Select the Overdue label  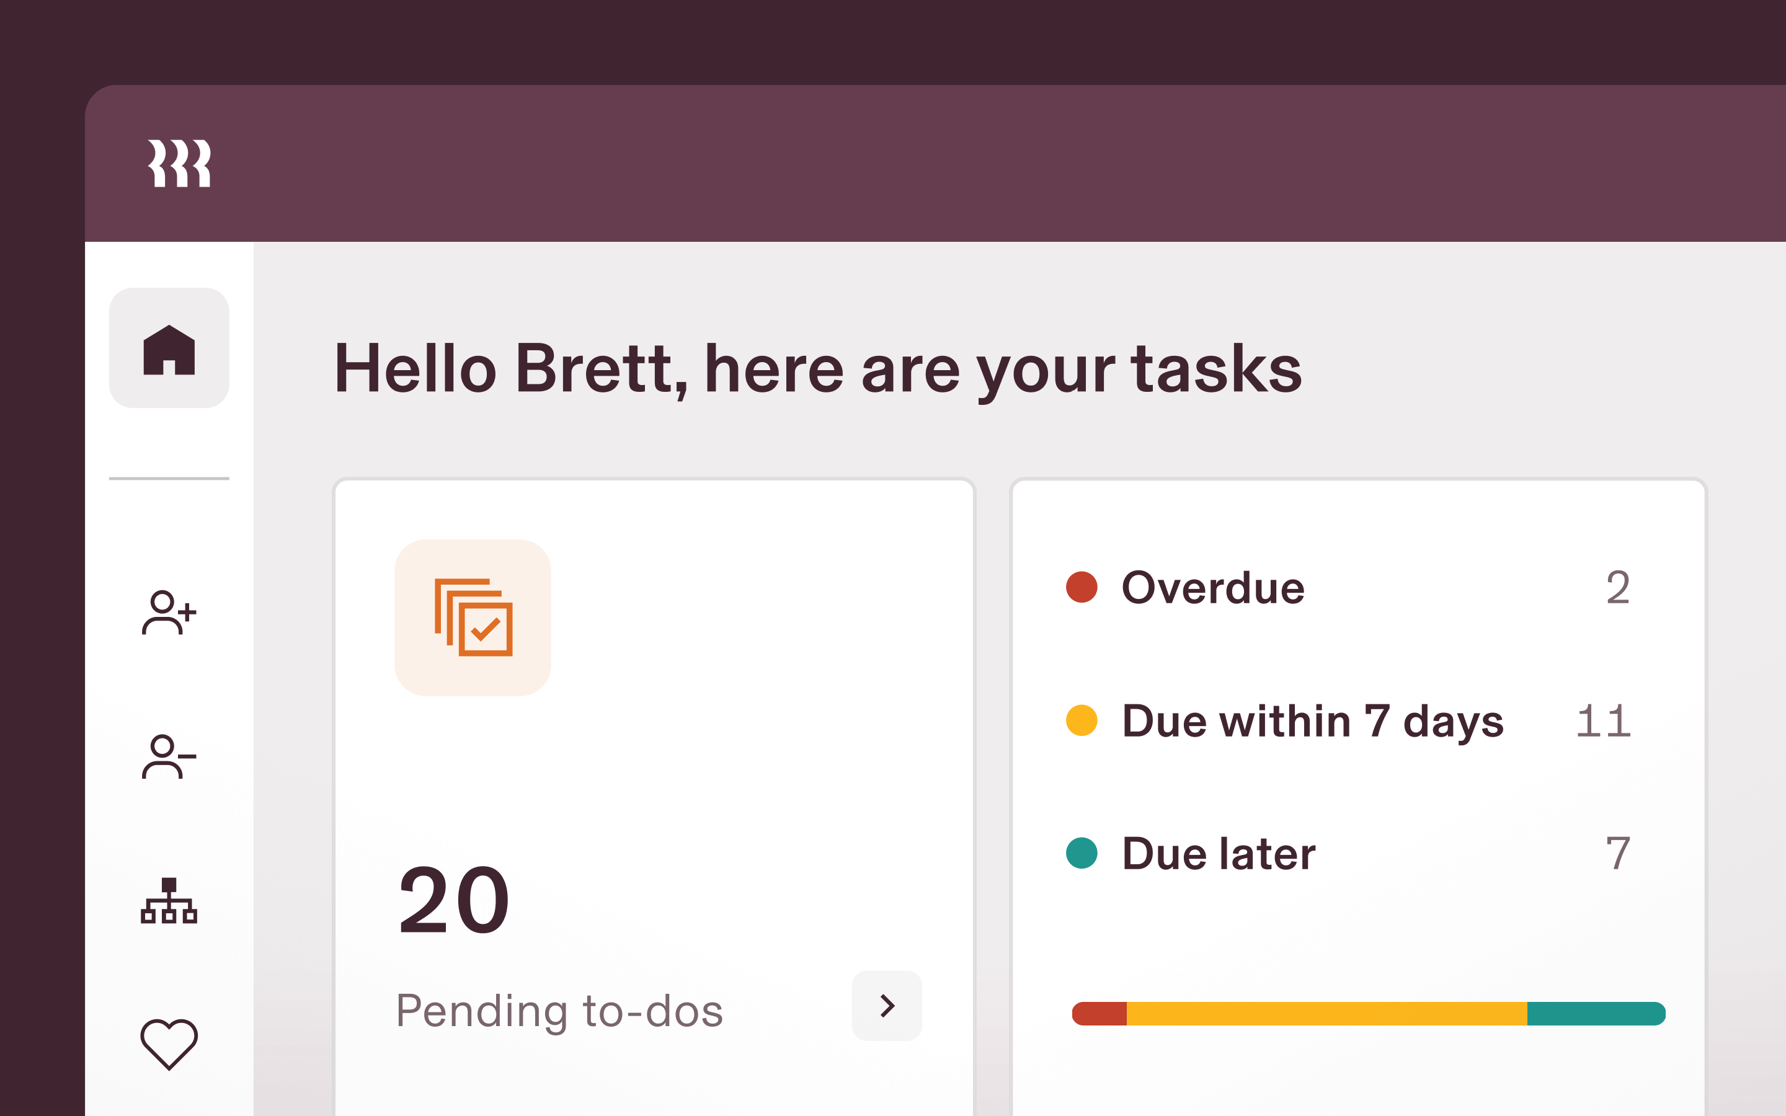click(1213, 588)
